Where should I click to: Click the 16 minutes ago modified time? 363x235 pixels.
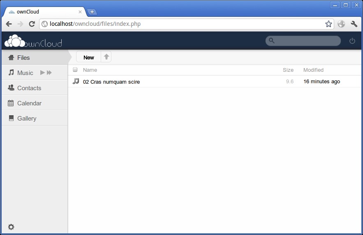321,82
